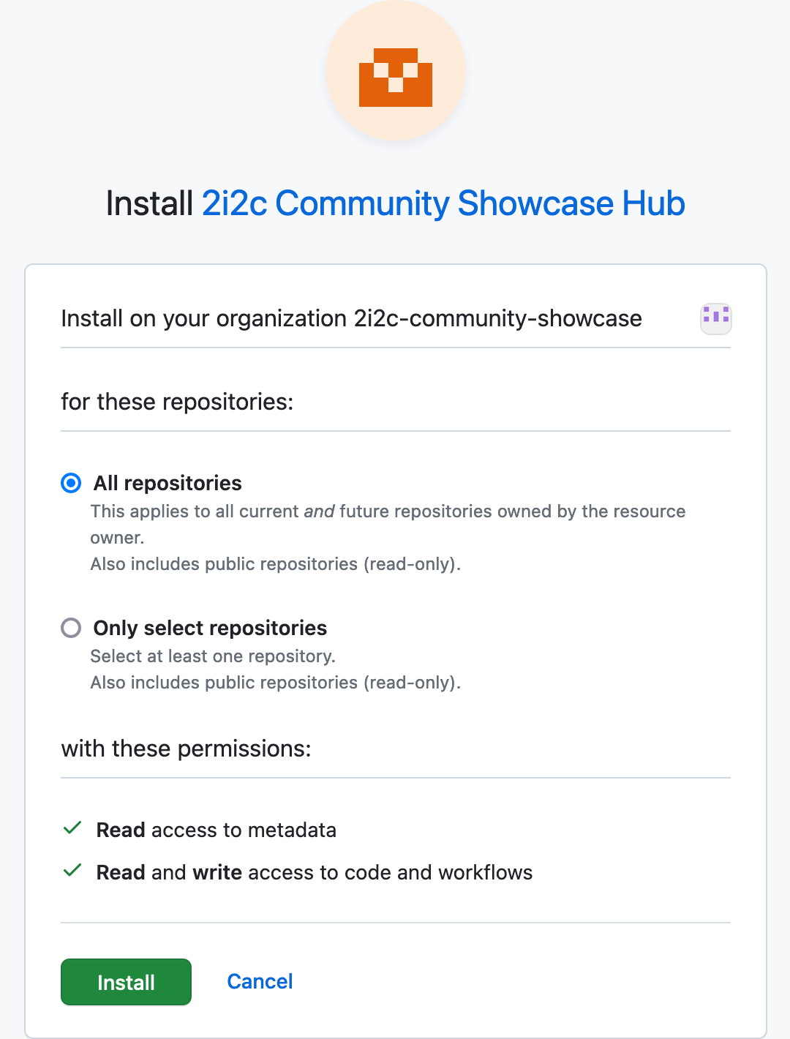Select the All repositories radio button
Image resolution: width=790 pixels, height=1039 pixels.
[71, 483]
